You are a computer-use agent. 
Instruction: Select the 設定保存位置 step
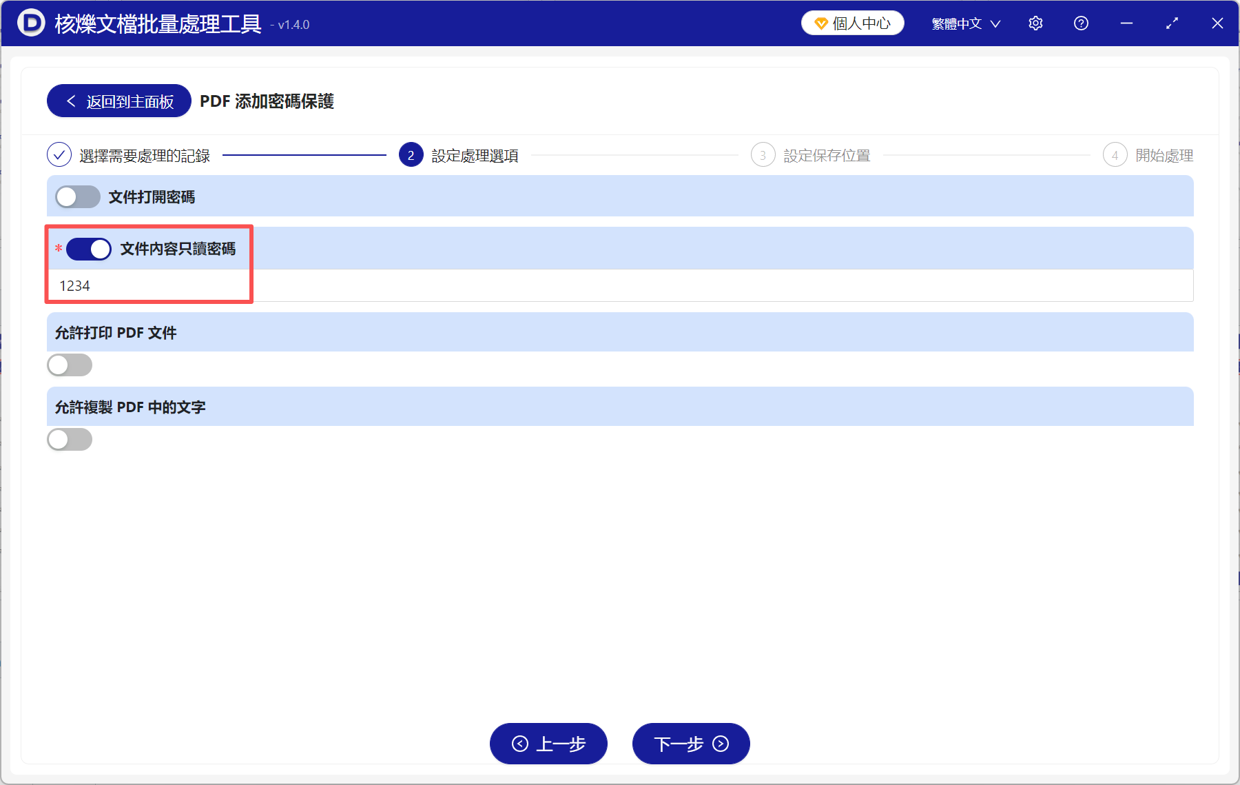[827, 155]
